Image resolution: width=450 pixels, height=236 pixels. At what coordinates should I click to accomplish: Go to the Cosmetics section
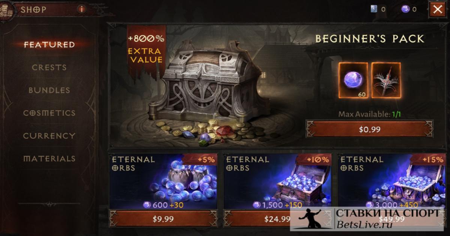[x=49, y=113]
